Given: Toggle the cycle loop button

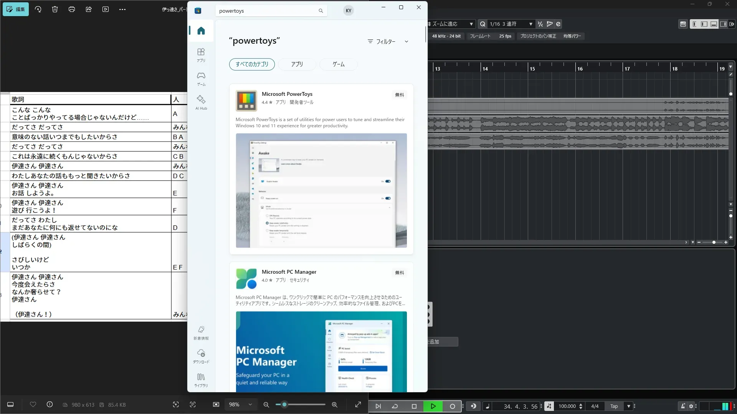Looking at the screenshot, I should 395,406.
